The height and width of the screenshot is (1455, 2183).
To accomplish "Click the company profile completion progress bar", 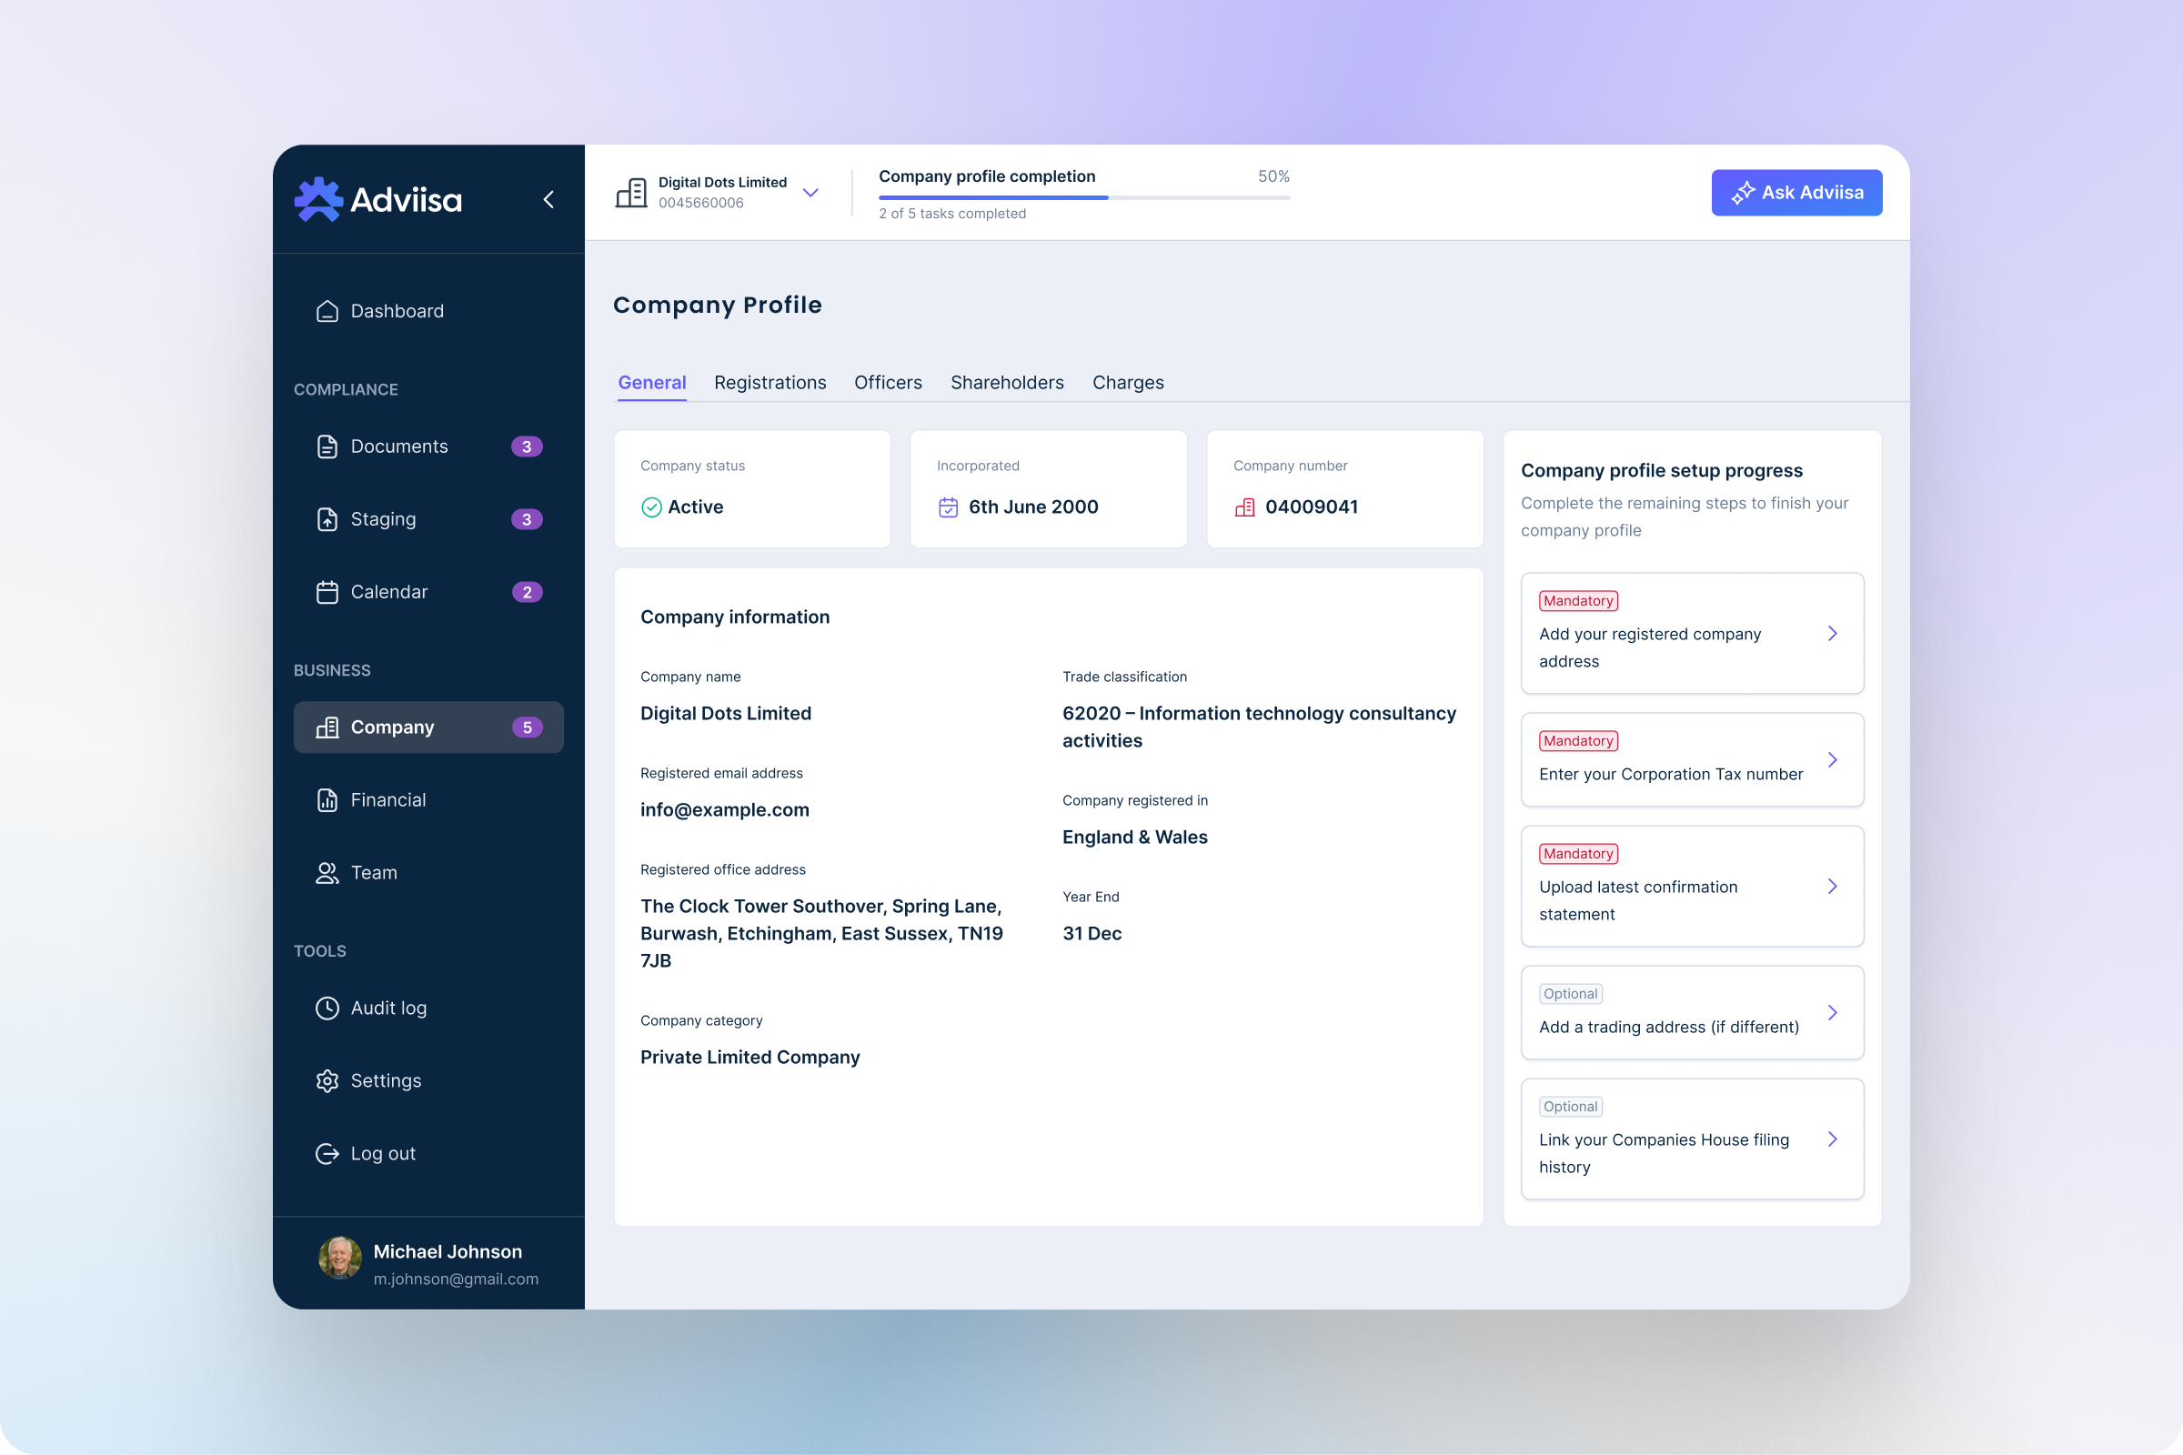I will (1083, 197).
